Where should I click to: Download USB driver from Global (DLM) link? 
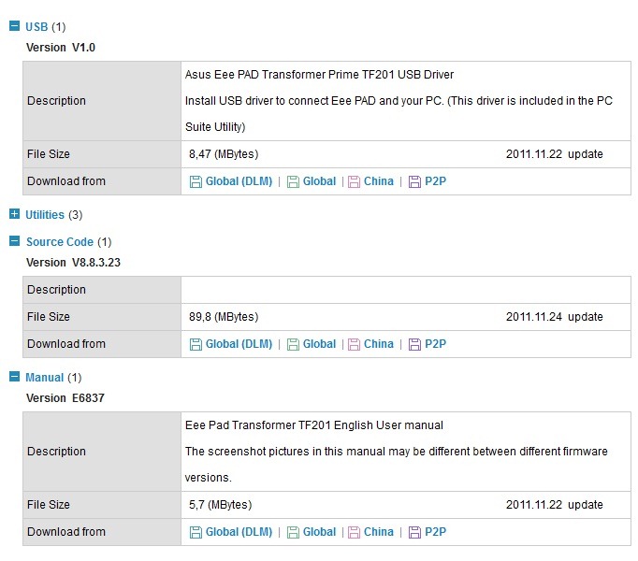click(x=239, y=181)
